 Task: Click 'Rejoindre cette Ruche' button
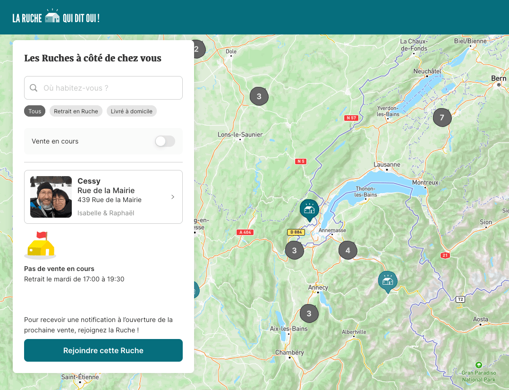tap(103, 350)
